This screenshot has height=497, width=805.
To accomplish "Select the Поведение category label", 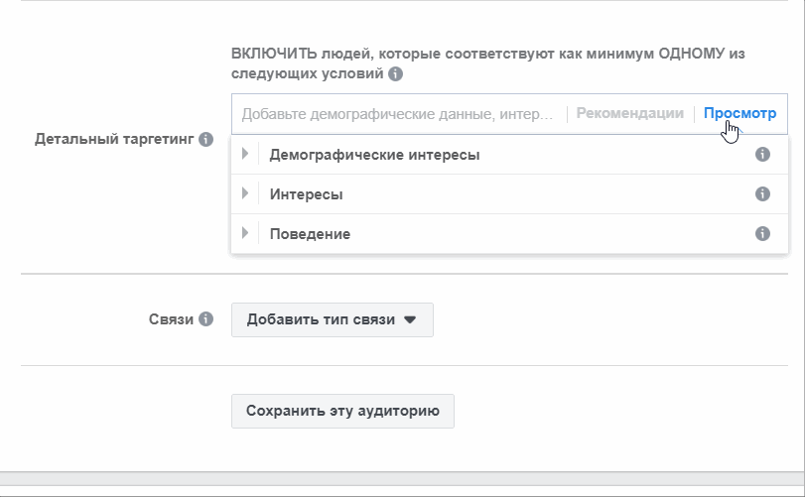I will pos(310,234).
